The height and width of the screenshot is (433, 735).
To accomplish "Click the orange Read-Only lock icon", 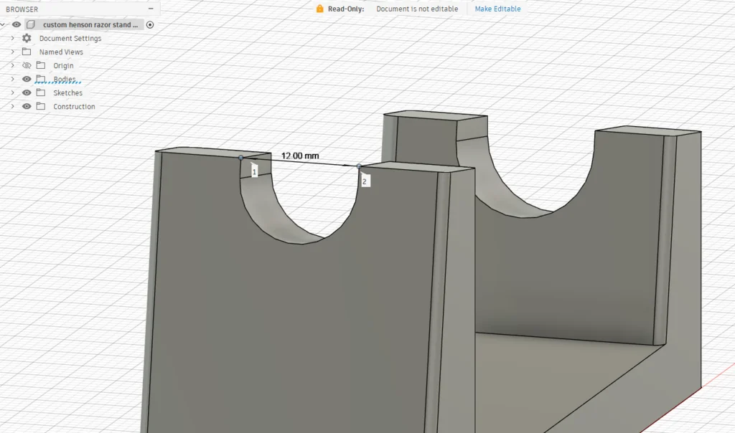I will click(320, 9).
